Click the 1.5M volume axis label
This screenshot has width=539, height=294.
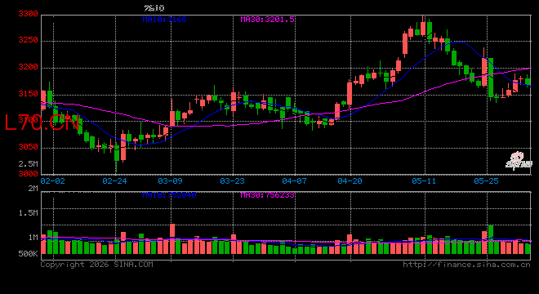click(x=29, y=213)
